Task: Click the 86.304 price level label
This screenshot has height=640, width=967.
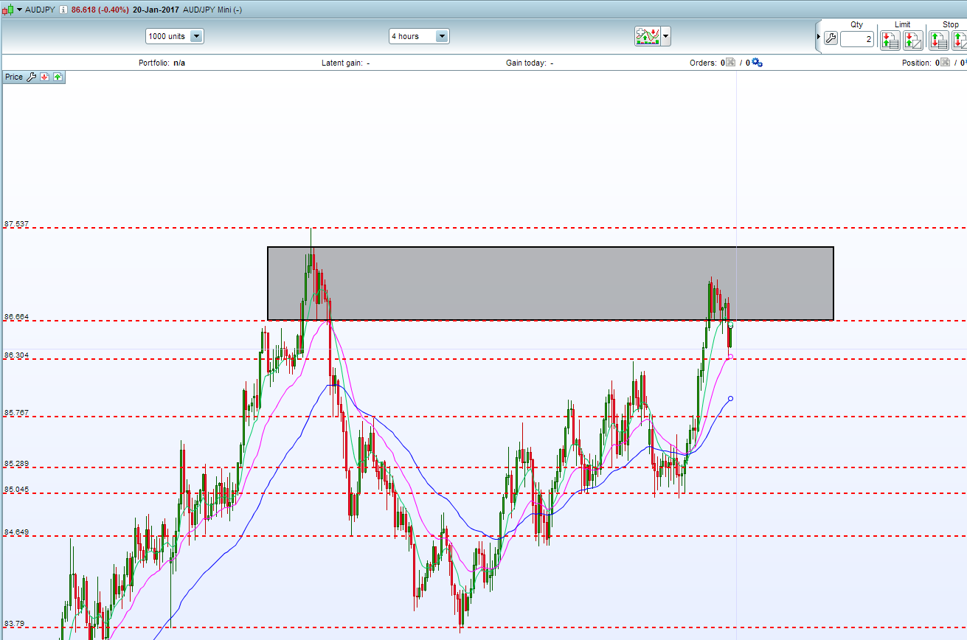Action: pyautogui.click(x=16, y=355)
